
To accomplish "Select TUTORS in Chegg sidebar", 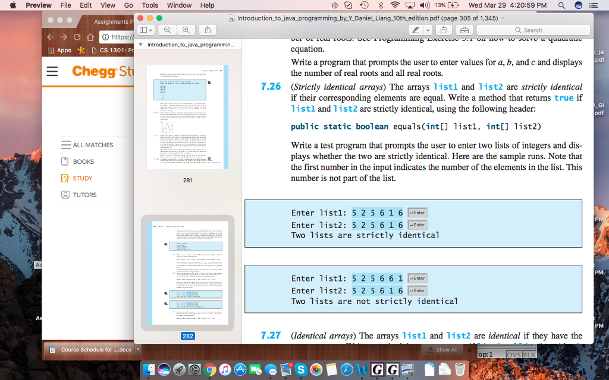I will tap(79, 195).
